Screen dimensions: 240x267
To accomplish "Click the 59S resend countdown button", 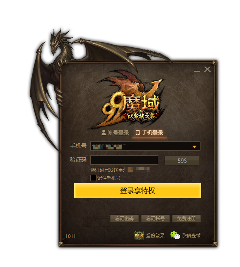I will click(182, 160).
